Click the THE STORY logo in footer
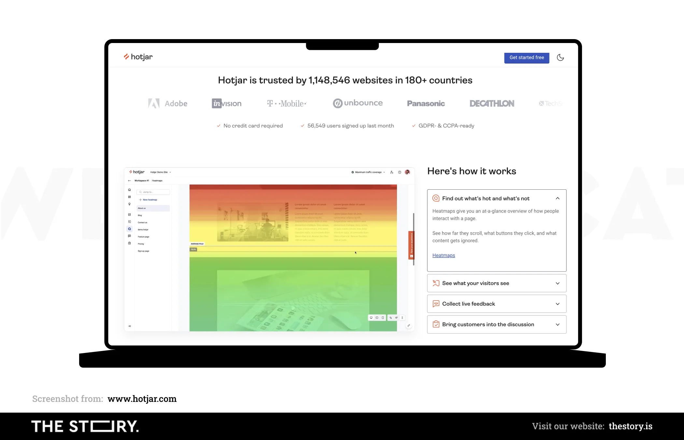The width and height of the screenshot is (684, 440). point(85,426)
